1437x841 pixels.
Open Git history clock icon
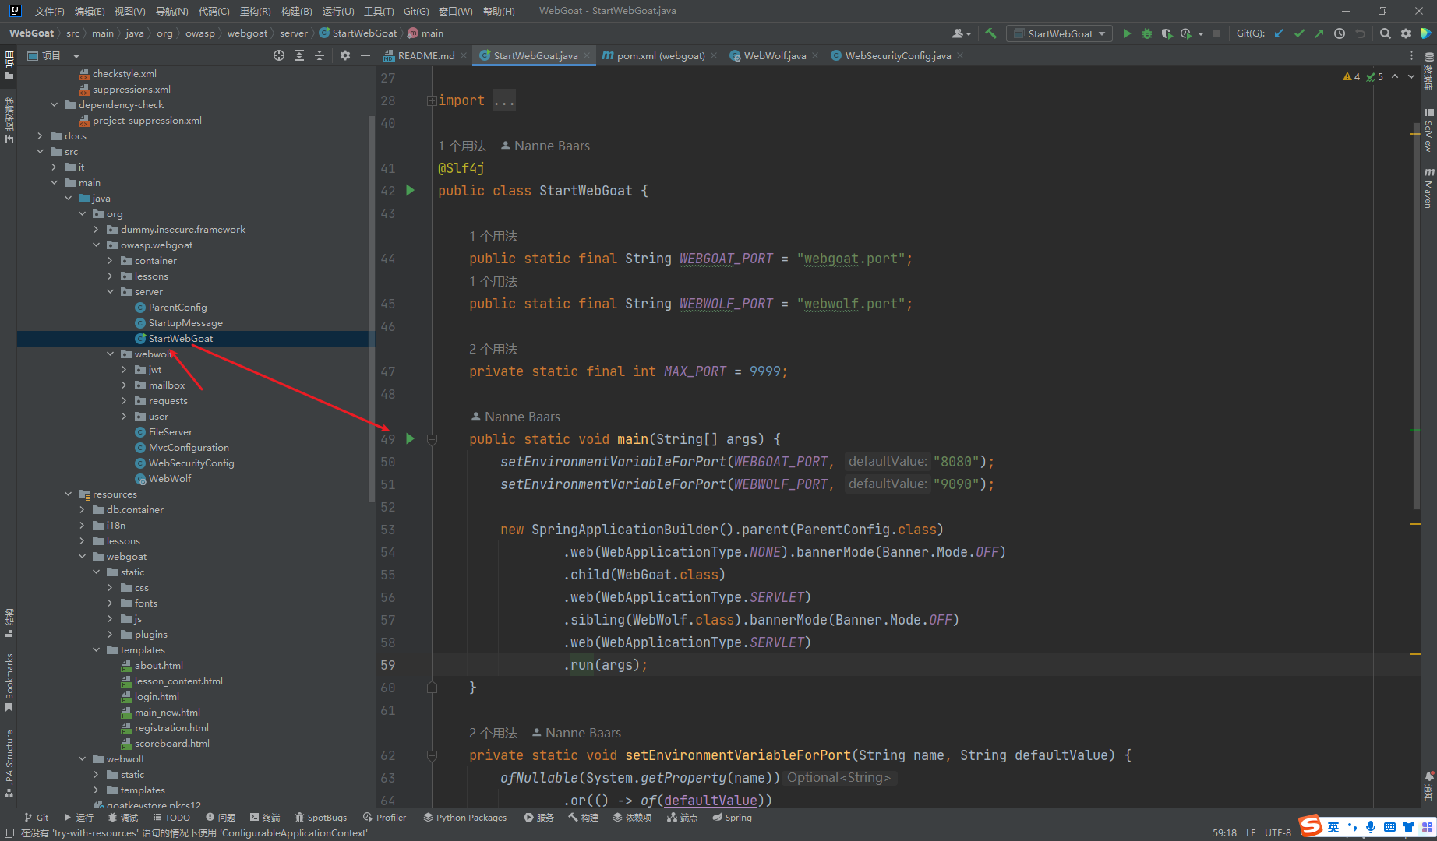[1339, 33]
